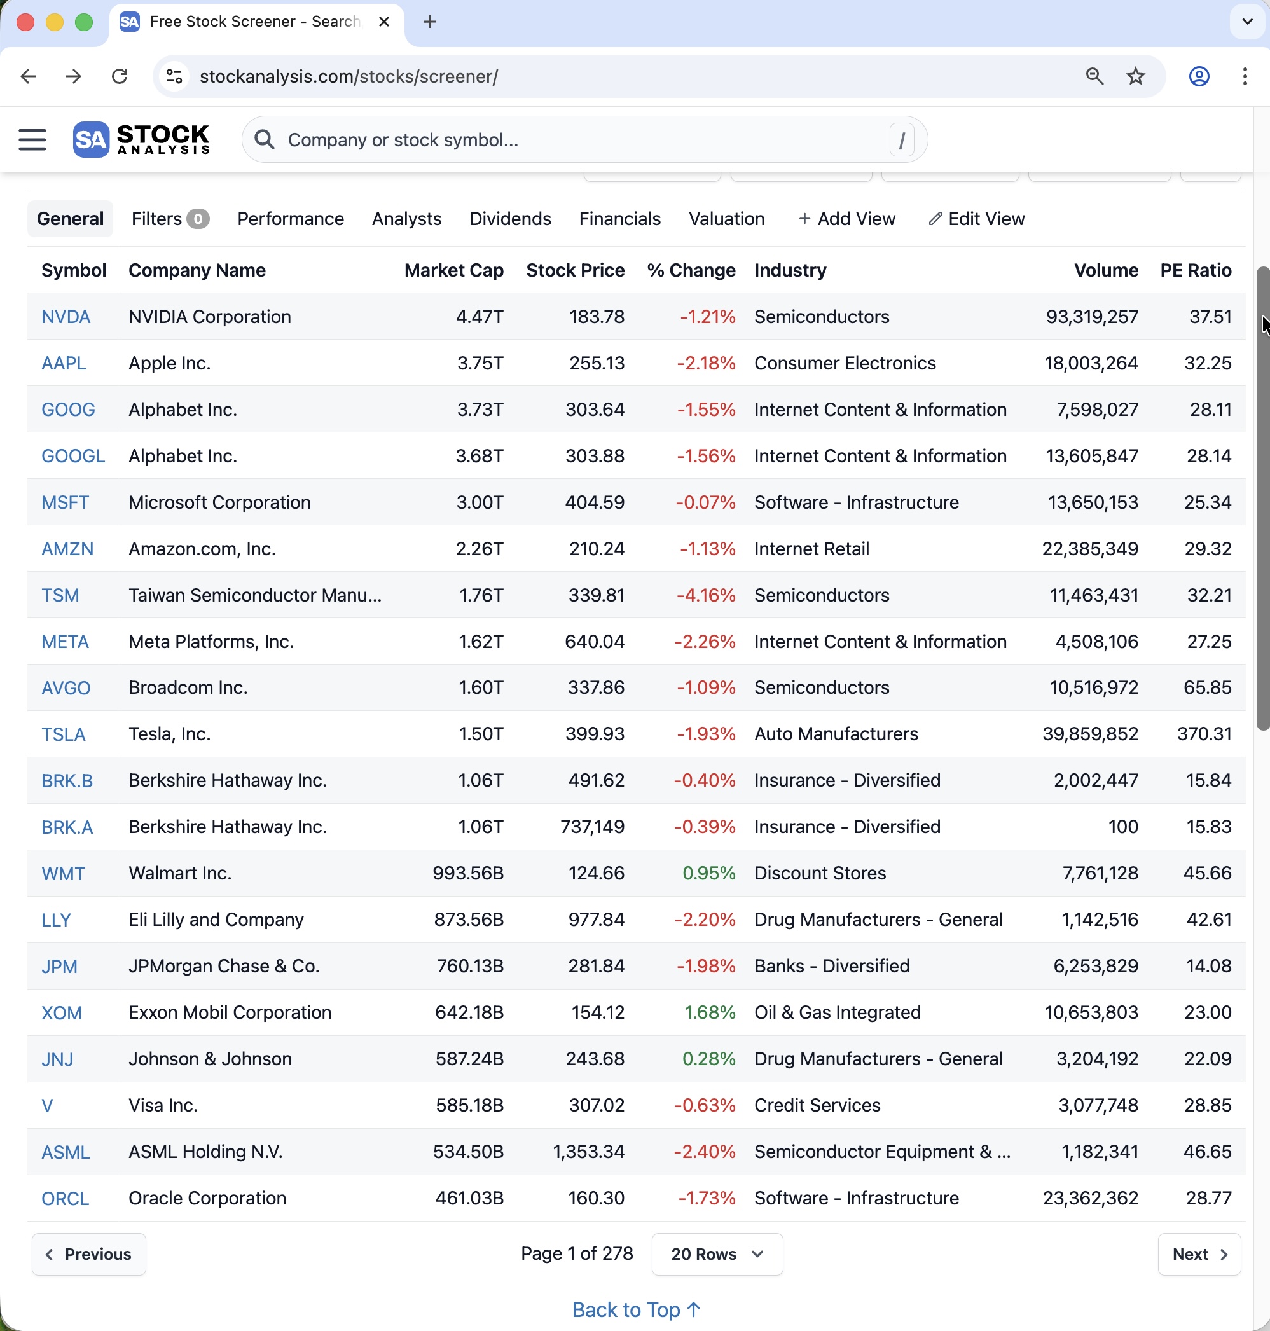Expand the tab search chevron at the top right
The height and width of the screenshot is (1331, 1270).
point(1246,22)
